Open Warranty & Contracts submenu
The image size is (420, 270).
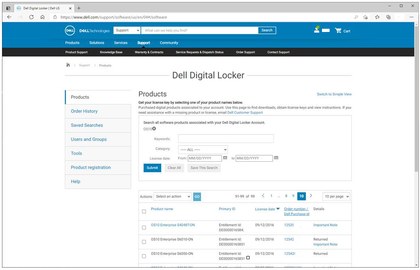coord(149,52)
